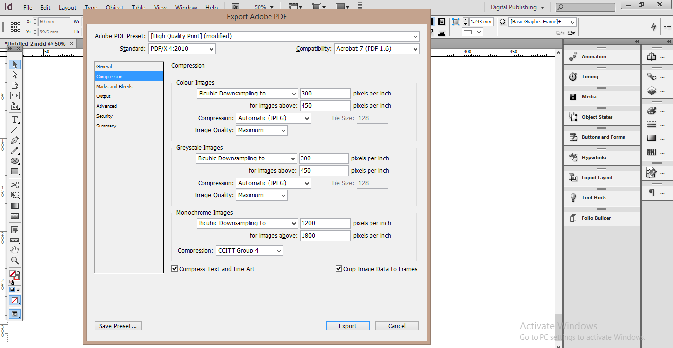Screen dimensions: 673x348
Task: Open the Swatches grid panel icon
Action: (652, 152)
